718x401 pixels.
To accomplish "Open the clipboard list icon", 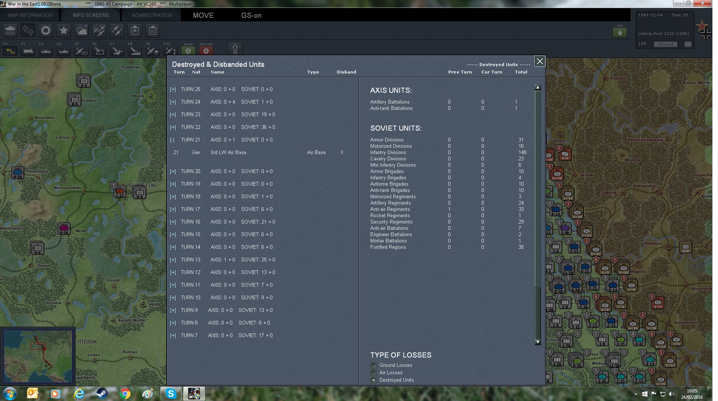I will point(153,30).
